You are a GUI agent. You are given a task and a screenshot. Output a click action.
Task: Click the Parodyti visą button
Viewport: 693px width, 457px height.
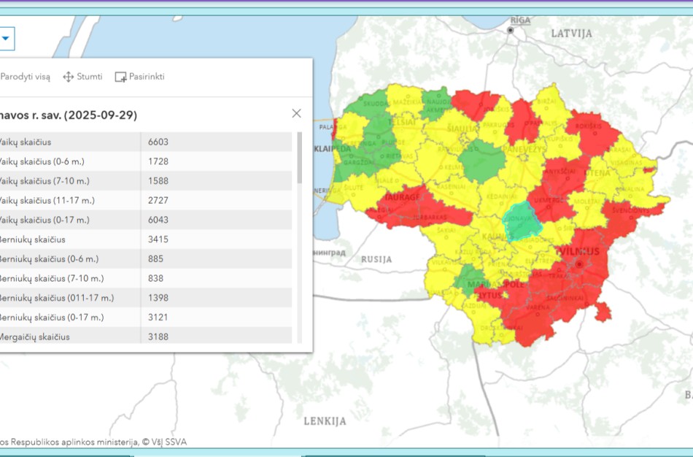pos(25,77)
